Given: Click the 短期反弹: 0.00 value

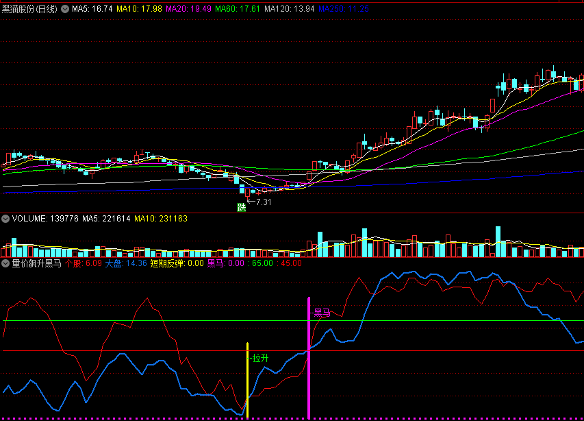Looking at the screenshot, I should click(x=177, y=263).
